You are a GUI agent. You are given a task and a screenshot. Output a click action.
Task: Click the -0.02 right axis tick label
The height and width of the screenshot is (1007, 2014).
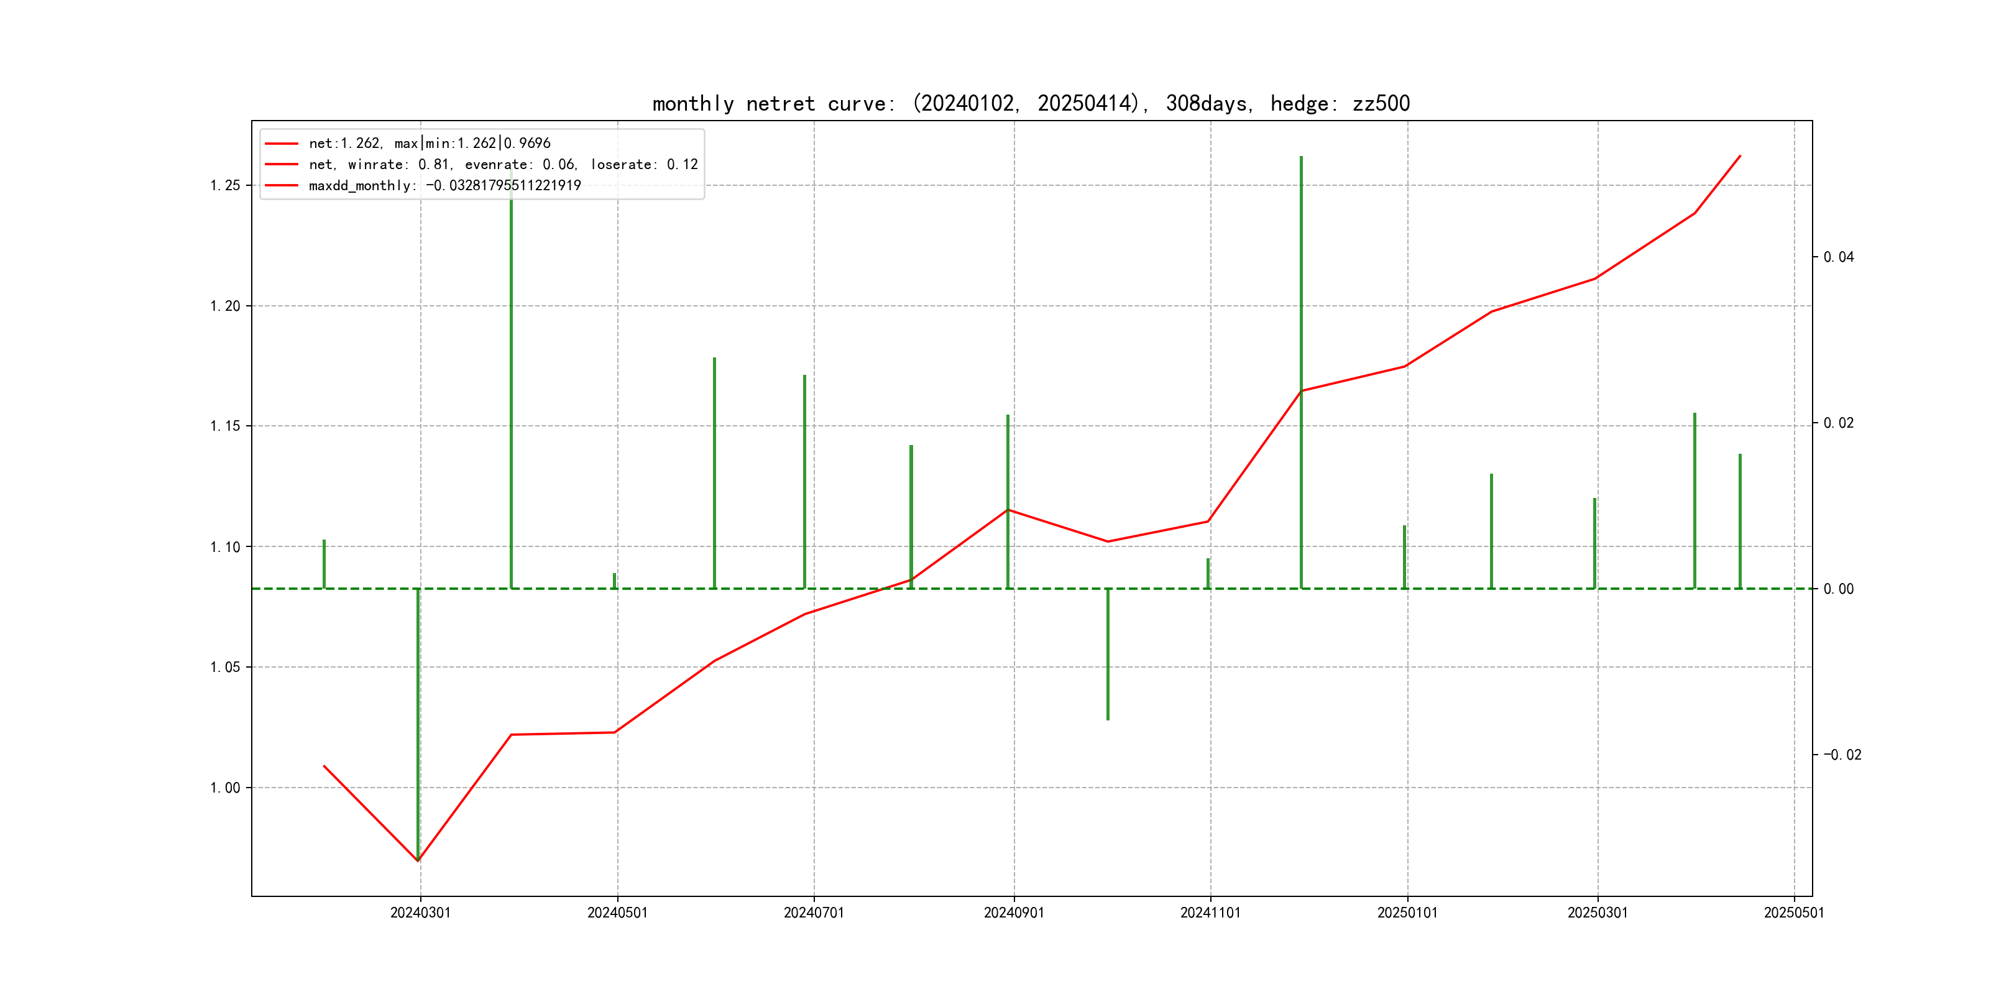pos(1842,755)
